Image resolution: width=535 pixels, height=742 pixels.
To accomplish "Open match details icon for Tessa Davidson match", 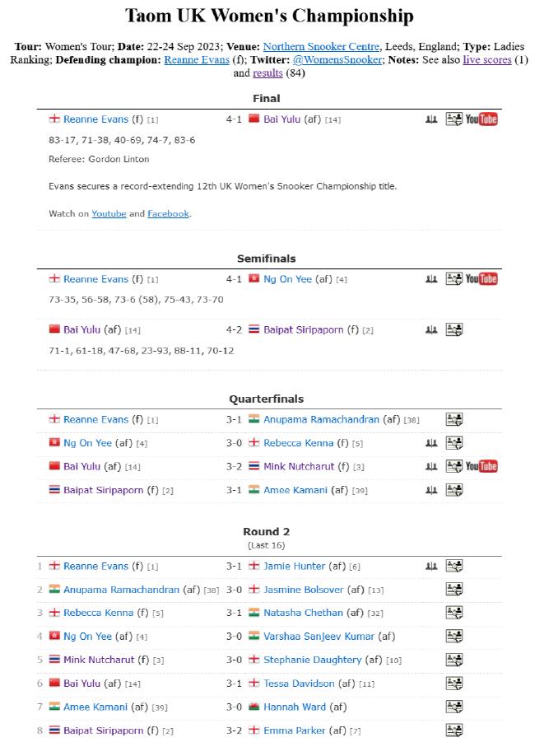I will (454, 684).
